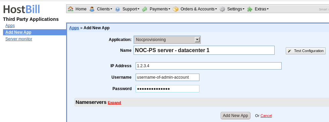
Task: Focus the Username input field
Action: point(167,77)
